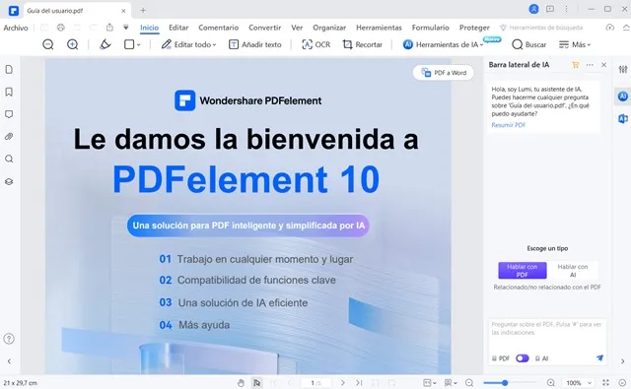Select the selection arrow tool in status bar

click(256, 383)
